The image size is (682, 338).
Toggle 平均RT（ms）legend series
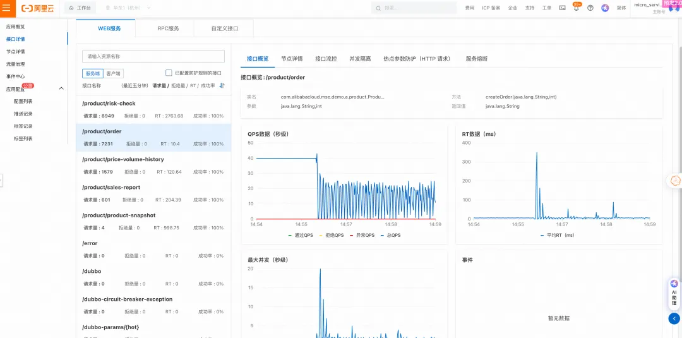[x=557, y=235]
